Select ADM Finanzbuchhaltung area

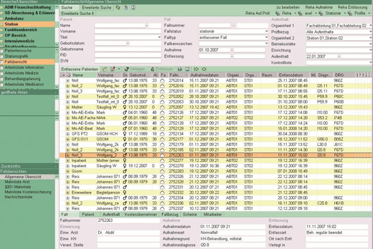click(28, 7)
